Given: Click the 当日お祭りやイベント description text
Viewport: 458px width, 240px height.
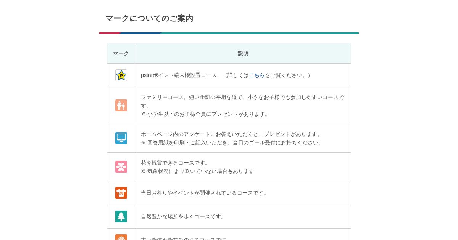Looking at the screenshot, I should point(205,193).
